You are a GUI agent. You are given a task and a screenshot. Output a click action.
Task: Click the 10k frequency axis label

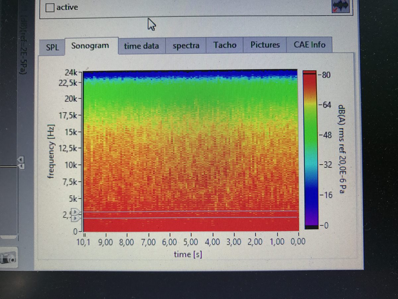[72, 165]
